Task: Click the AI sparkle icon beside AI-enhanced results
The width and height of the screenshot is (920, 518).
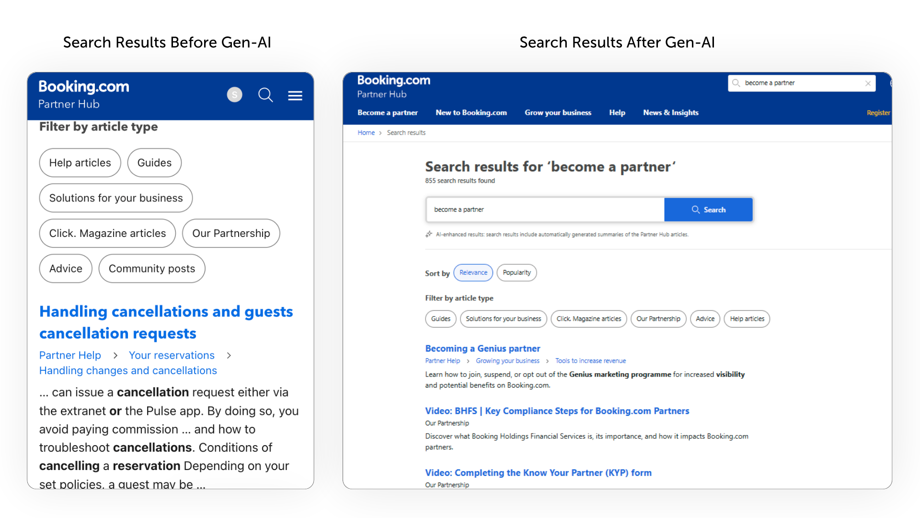Action: pyautogui.click(x=429, y=235)
